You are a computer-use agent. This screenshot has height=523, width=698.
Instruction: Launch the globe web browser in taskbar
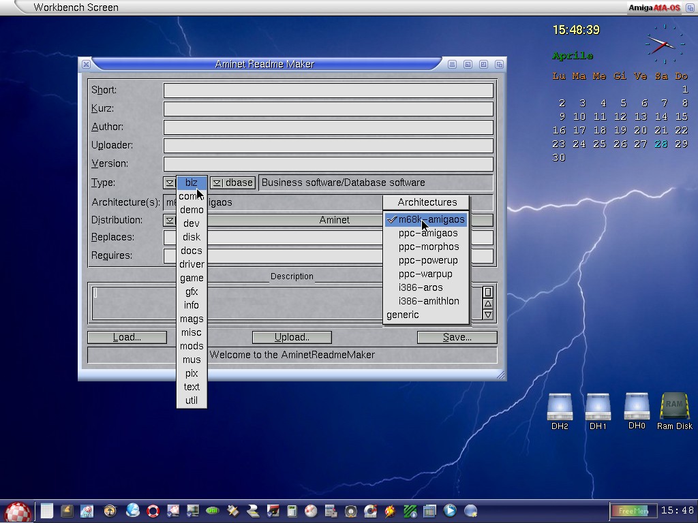click(133, 510)
